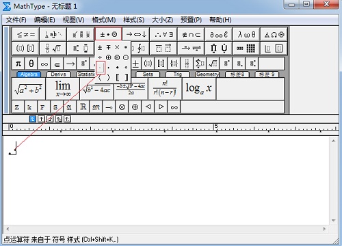Insert minus-plus sign from the operator popup

109,47
